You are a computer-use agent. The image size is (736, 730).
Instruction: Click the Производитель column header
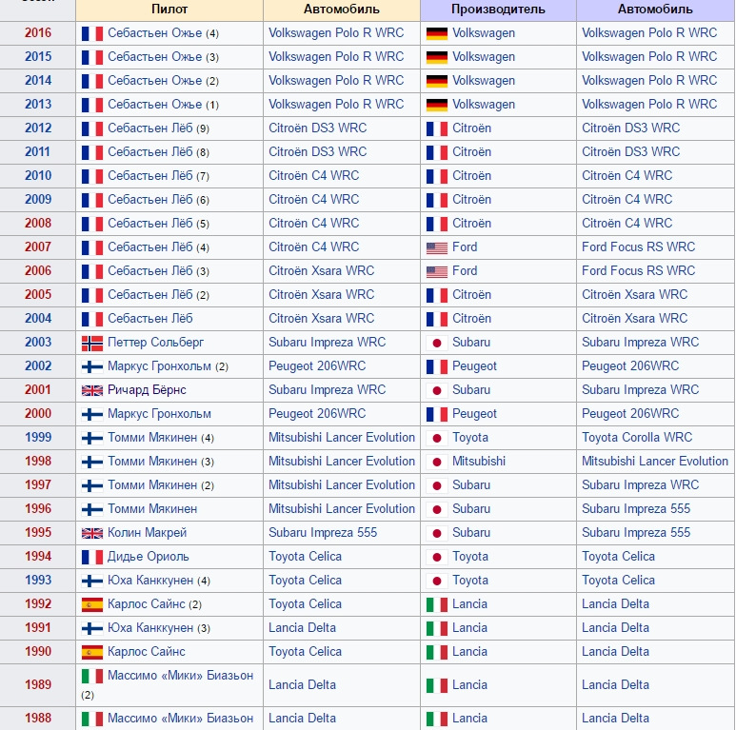(x=498, y=9)
